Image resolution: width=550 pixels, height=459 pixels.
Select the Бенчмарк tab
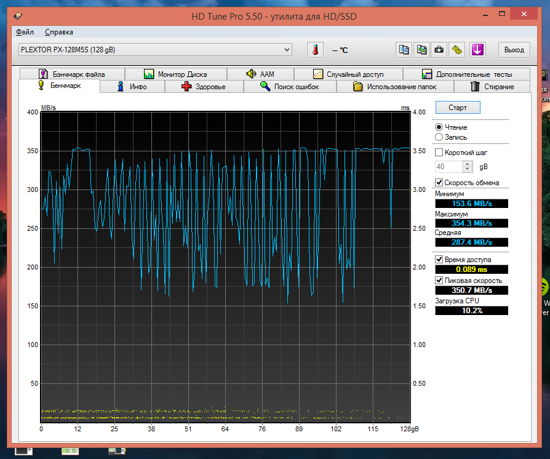(59, 86)
